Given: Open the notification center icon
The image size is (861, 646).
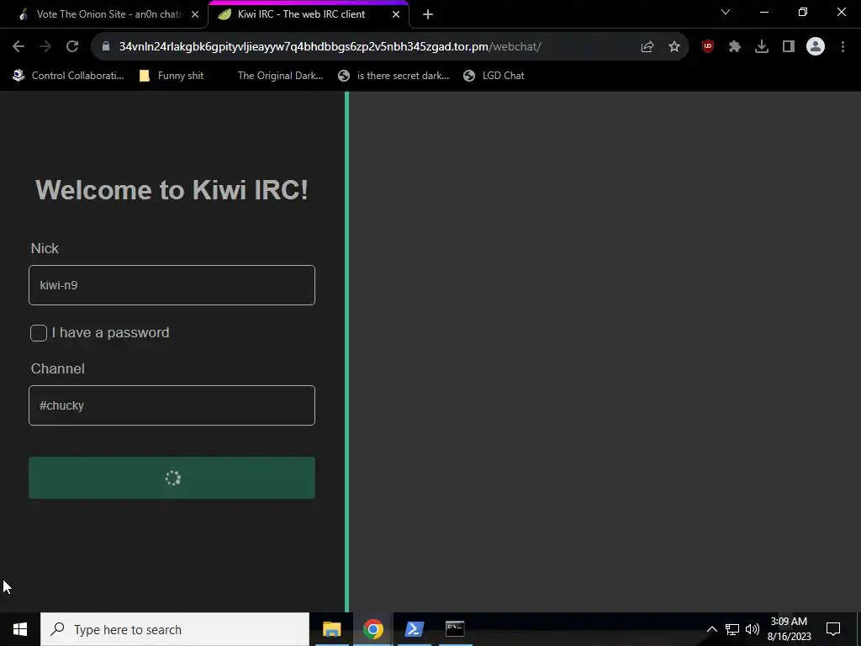Looking at the screenshot, I should 833,629.
